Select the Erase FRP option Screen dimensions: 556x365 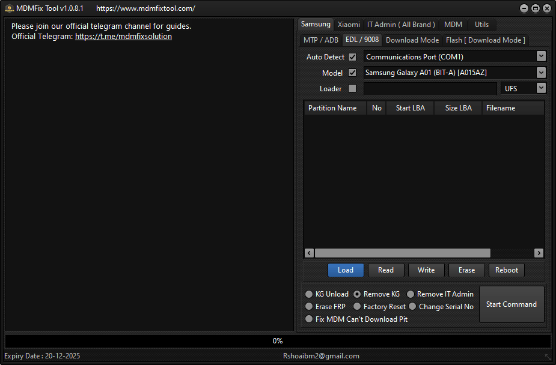[309, 306]
